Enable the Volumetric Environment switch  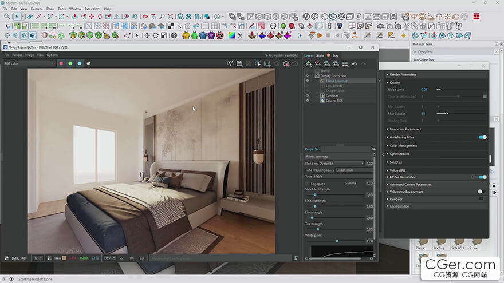pos(482,192)
